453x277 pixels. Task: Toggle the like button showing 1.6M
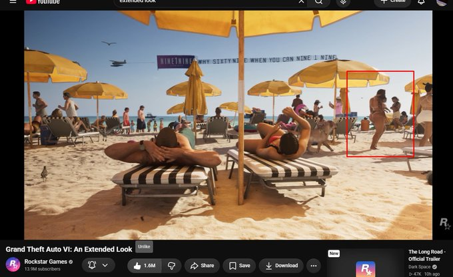(145, 266)
